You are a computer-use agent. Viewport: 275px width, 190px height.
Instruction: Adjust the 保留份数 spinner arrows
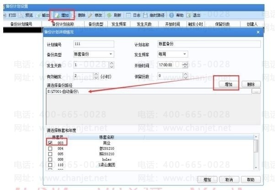pyautogui.click(x=185, y=76)
